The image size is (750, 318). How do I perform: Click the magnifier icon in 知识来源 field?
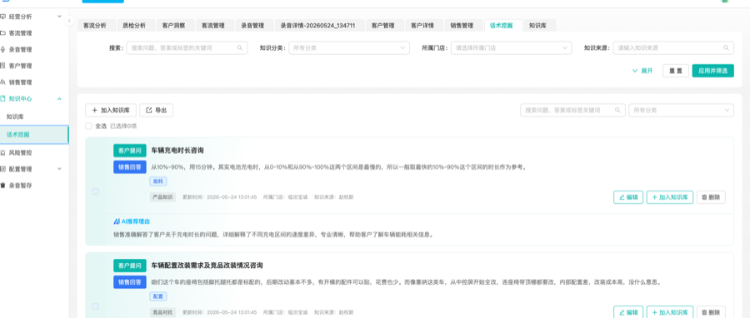(x=726, y=47)
